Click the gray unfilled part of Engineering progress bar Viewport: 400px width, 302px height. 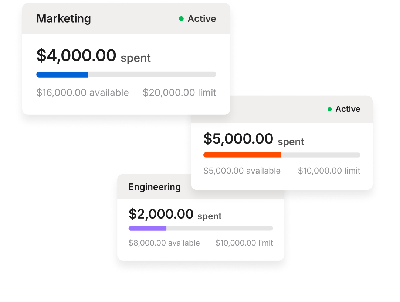[220, 229]
